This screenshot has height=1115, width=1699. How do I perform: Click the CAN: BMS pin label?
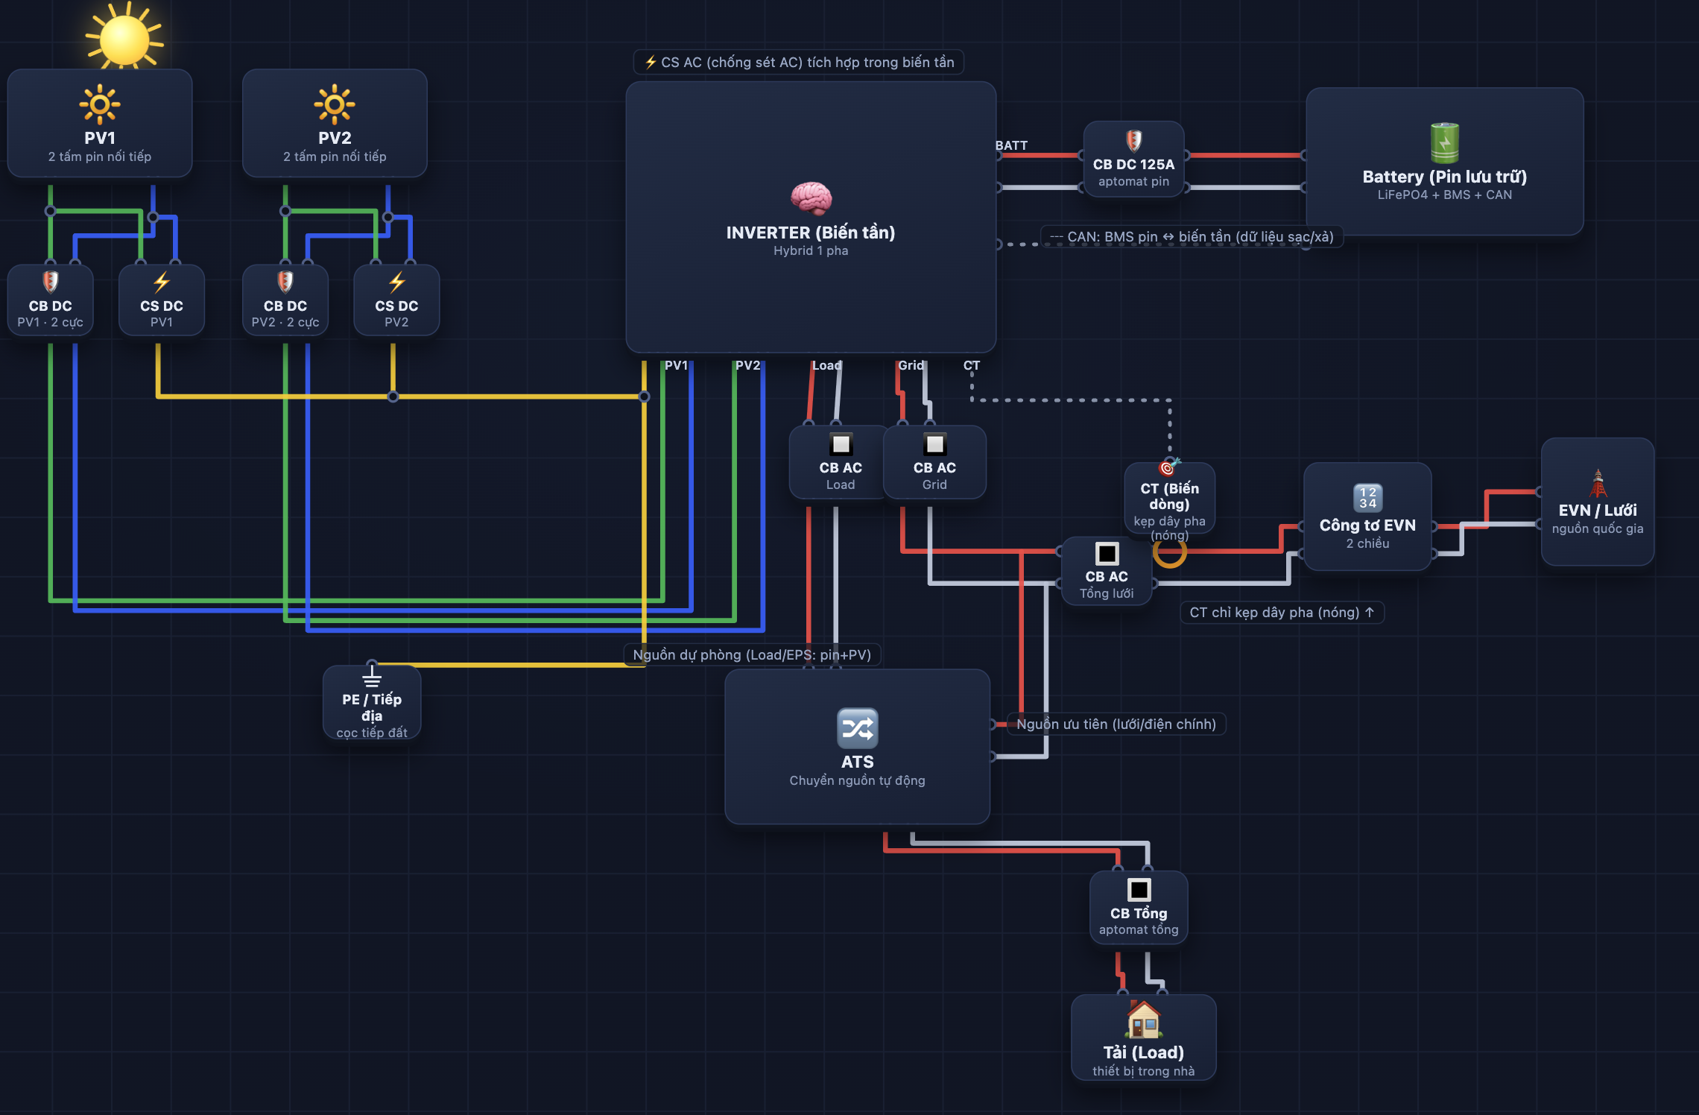tap(1192, 237)
